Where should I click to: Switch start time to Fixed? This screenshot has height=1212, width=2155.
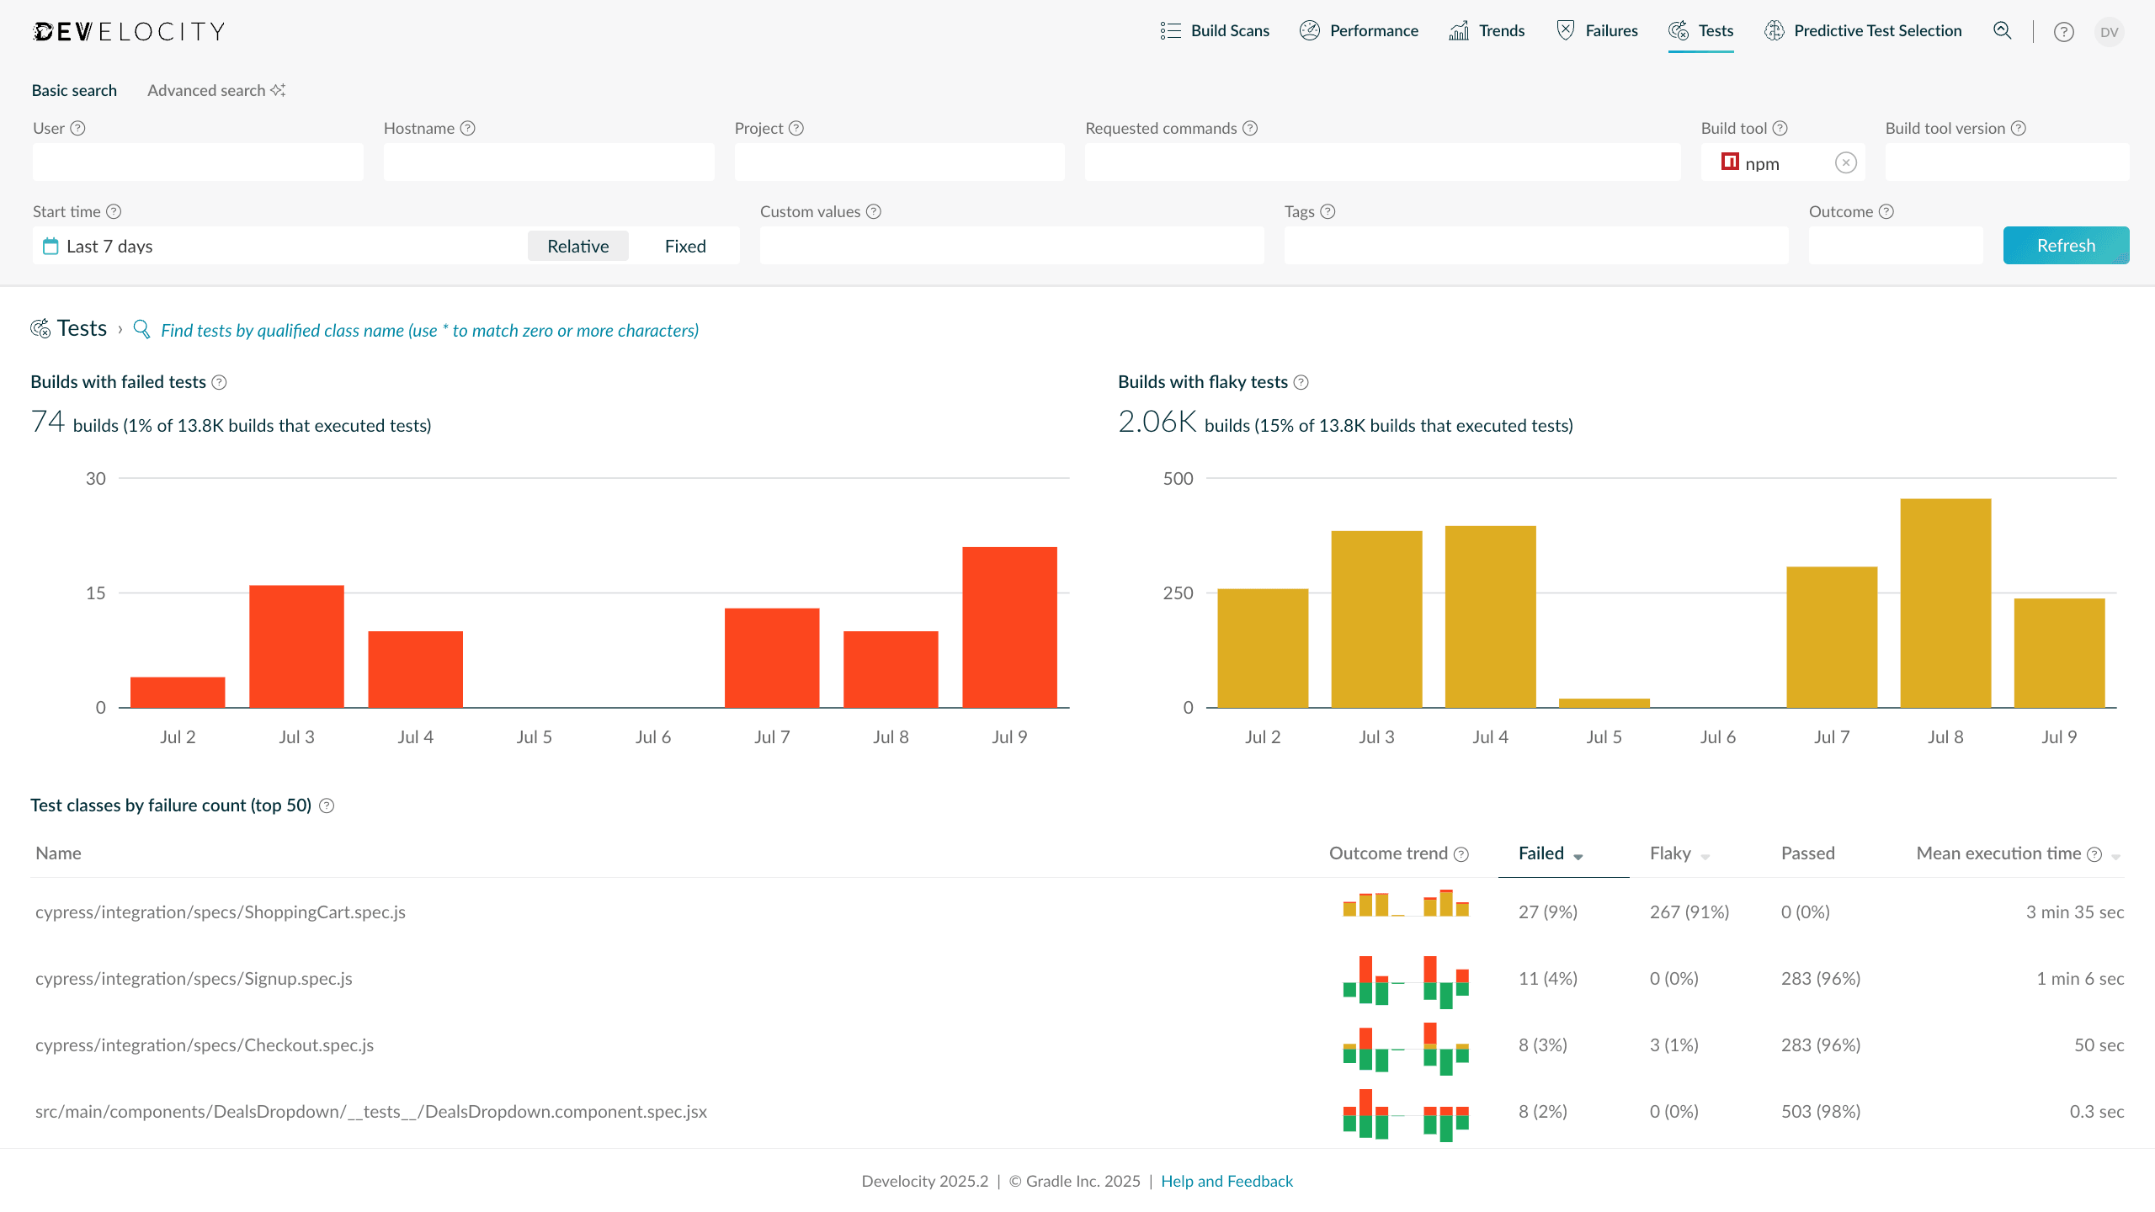pyautogui.click(x=685, y=246)
